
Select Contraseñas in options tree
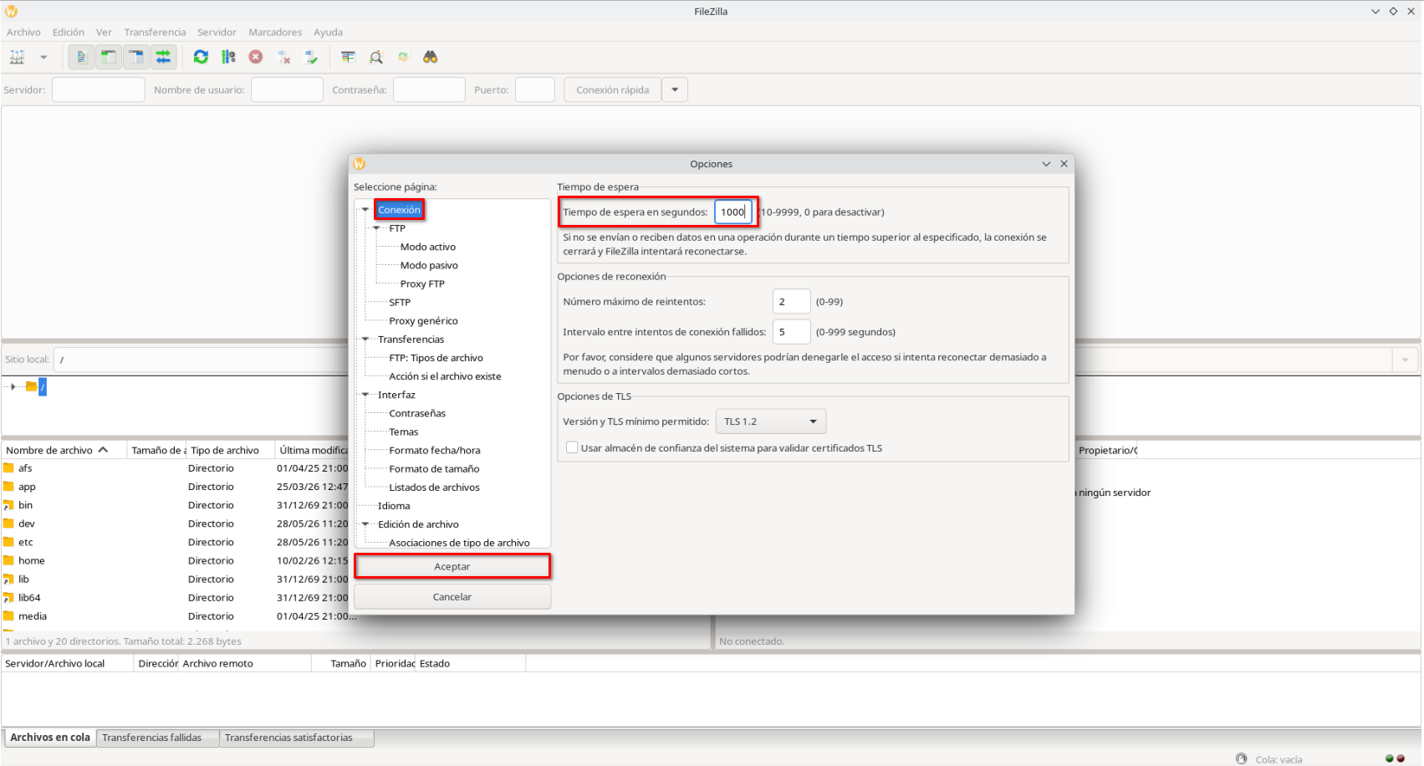coord(417,413)
